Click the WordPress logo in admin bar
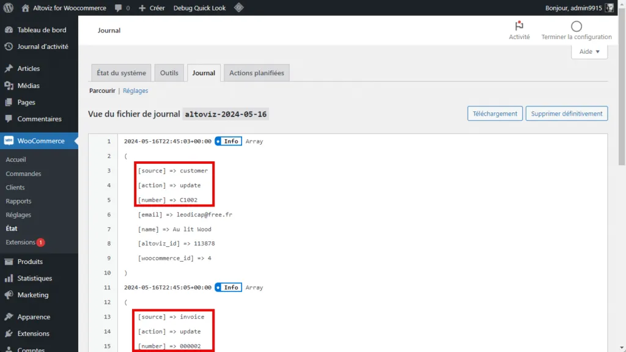The height and width of the screenshot is (352, 626). pyautogui.click(x=9, y=7)
